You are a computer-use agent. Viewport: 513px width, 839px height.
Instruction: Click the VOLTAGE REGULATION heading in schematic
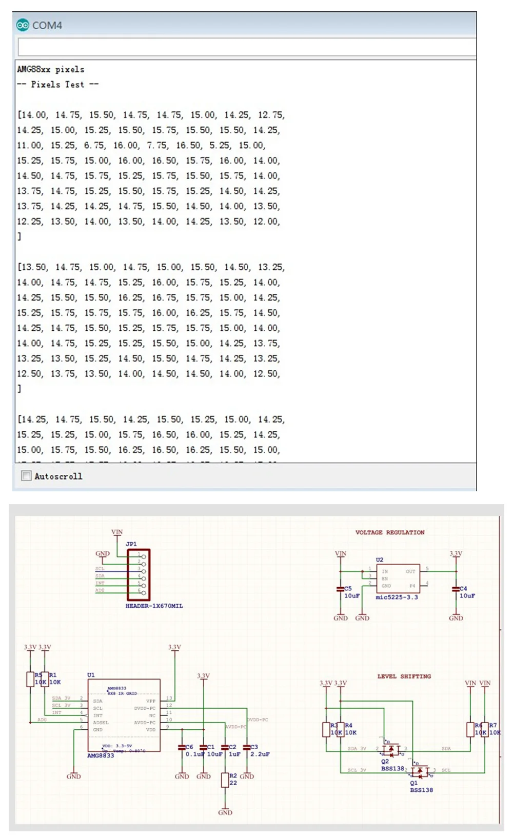pos(390,532)
